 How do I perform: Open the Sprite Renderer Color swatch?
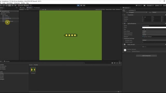[x=154, y=28]
